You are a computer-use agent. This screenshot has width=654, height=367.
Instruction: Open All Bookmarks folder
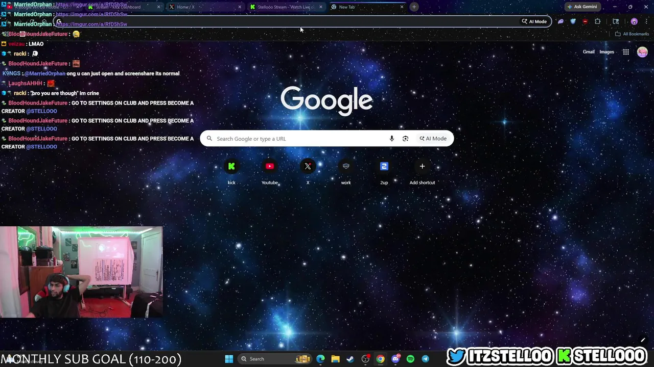(632, 34)
